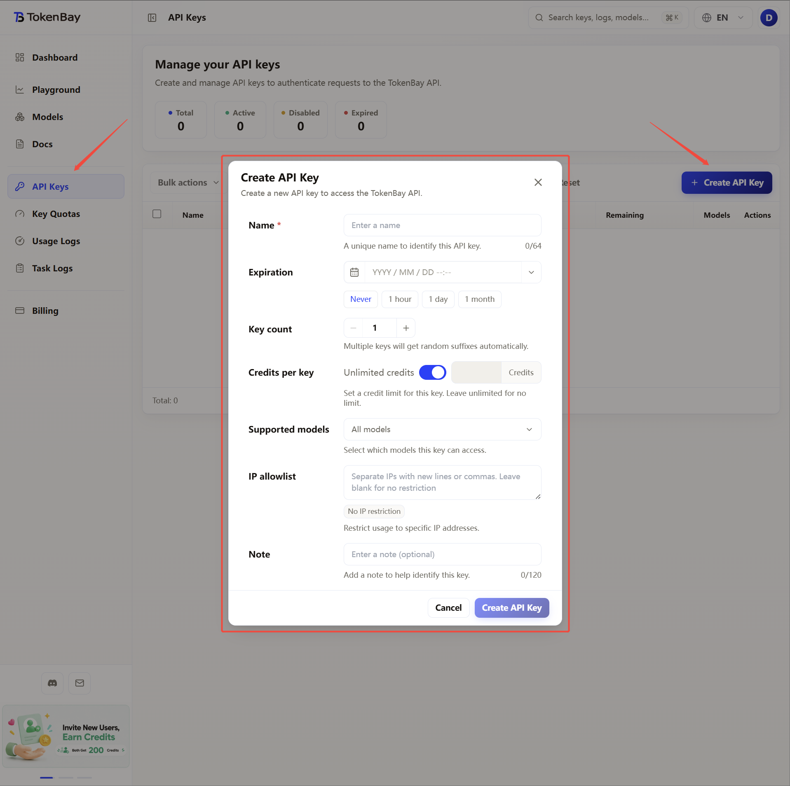Click the Docs document icon
Screen dimensions: 790x786
(x=20, y=144)
